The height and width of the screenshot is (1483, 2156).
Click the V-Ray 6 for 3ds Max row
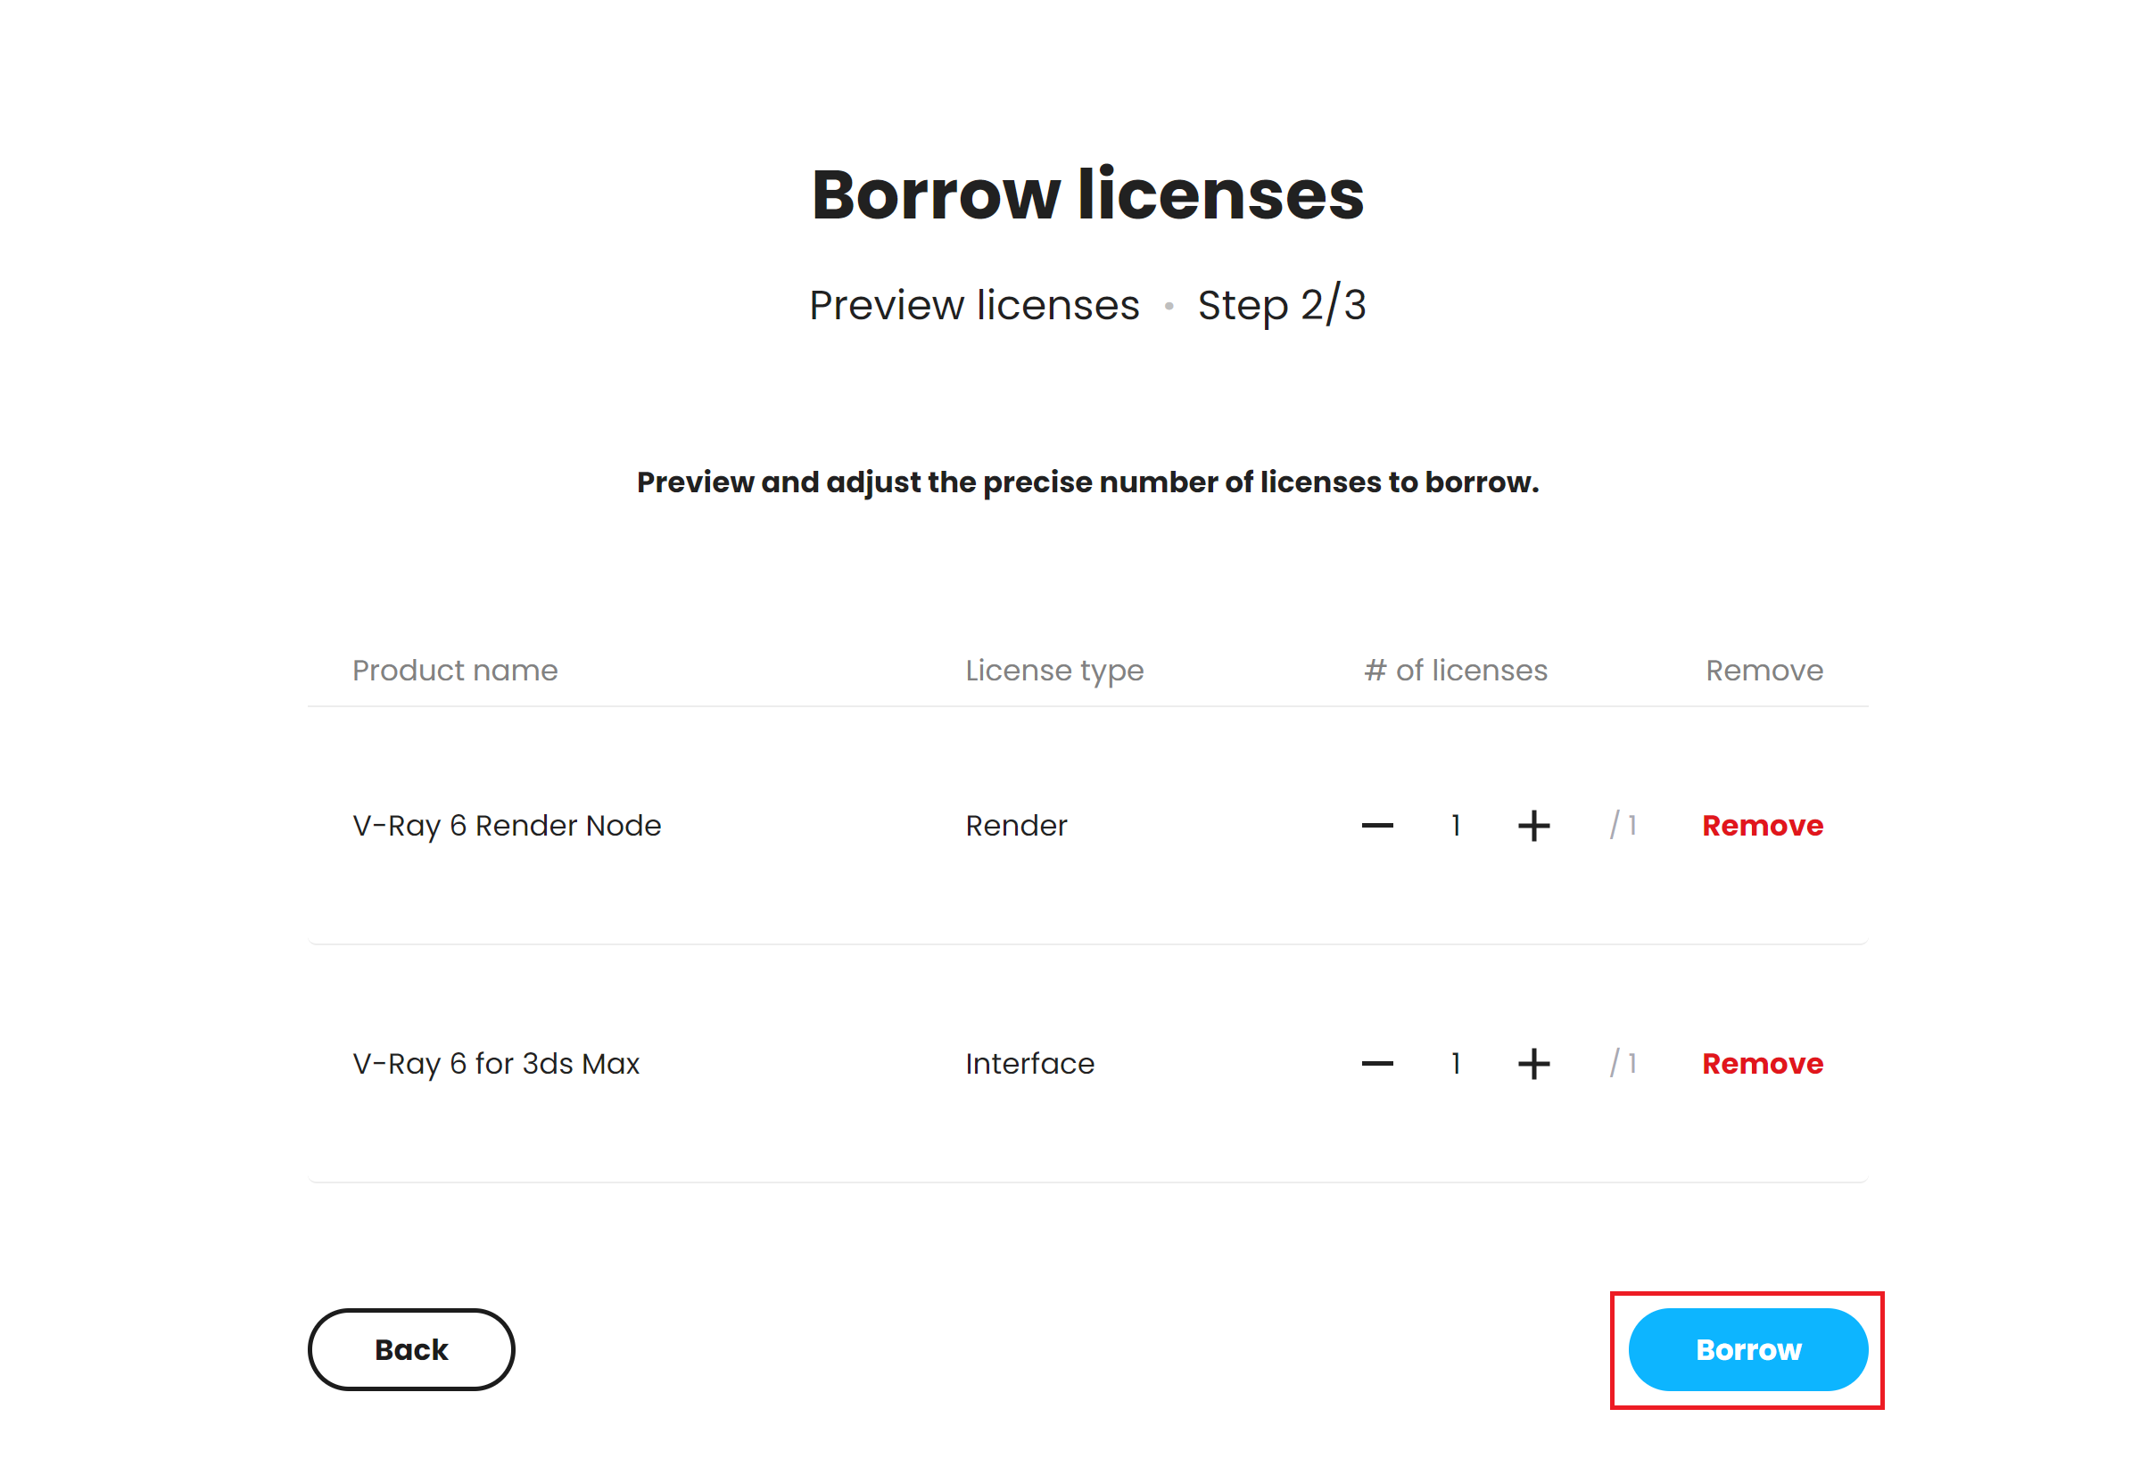coord(495,1064)
